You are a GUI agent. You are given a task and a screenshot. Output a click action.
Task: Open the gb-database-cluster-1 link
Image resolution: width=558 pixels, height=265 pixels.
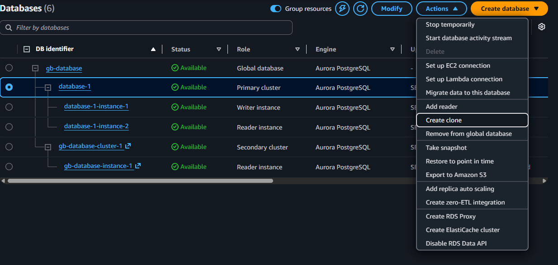tap(91, 146)
